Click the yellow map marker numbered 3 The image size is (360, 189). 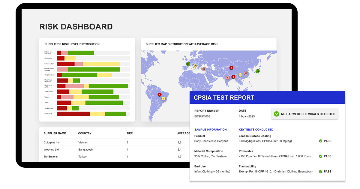(163, 98)
